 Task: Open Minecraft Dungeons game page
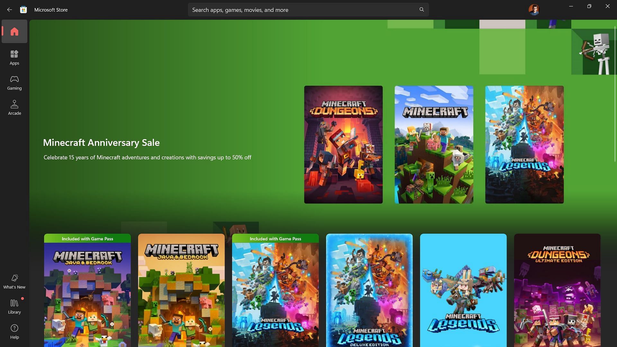pyautogui.click(x=343, y=145)
